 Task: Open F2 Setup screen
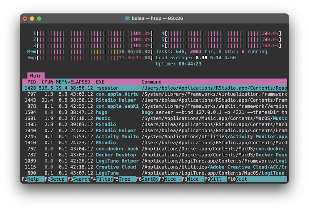click(x=56, y=179)
